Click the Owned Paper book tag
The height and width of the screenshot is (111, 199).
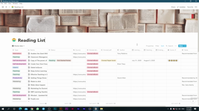click(x=109, y=60)
